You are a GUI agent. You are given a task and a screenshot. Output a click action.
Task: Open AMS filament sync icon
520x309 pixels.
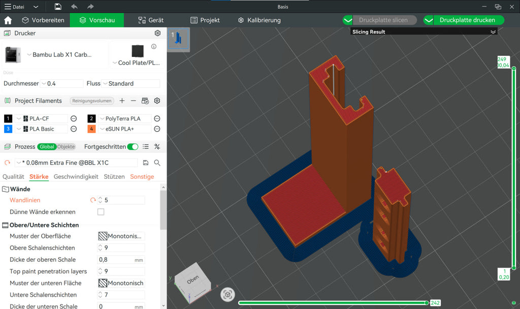[145, 101]
